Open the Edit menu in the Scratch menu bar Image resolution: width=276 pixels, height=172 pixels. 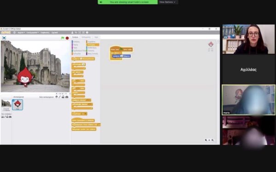click(33, 33)
